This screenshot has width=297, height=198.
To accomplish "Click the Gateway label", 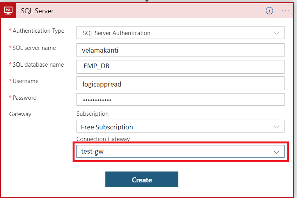I will 20,114.
